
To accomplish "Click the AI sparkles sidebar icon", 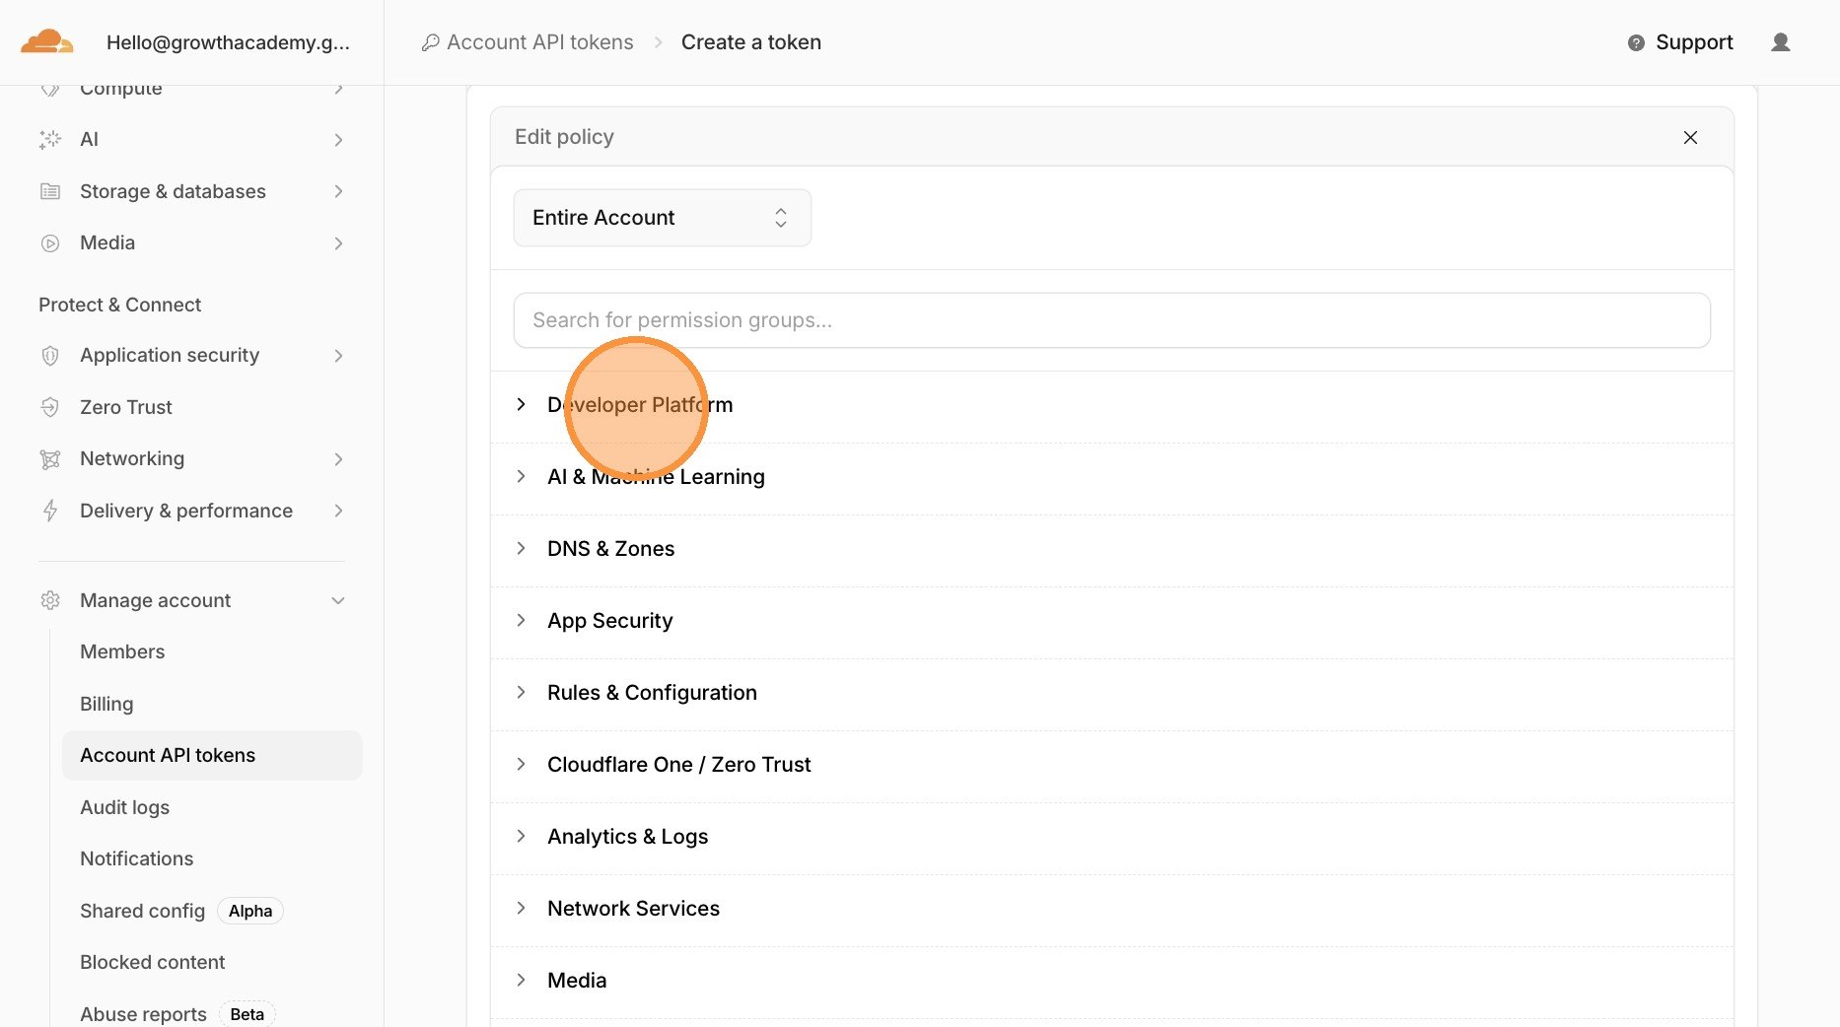I will click(x=50, y=139).
